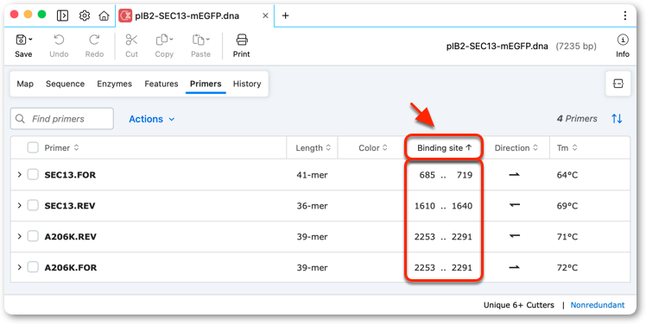Screen dimensions: 646x324
Task: Click the 64°C Tm value
Action: point(567,175)
